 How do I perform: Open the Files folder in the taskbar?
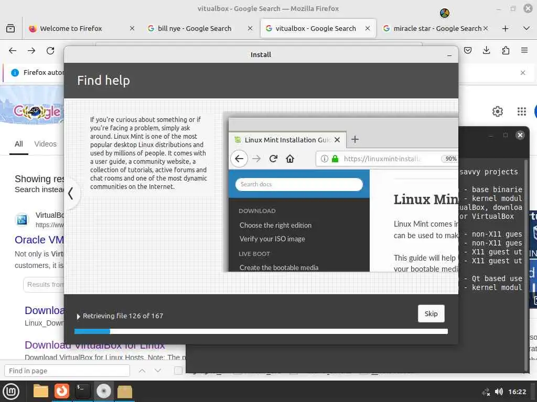[41, 392]
